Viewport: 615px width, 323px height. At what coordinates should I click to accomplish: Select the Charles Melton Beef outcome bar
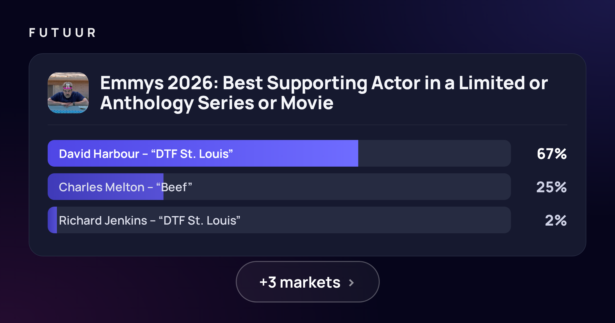279,187
